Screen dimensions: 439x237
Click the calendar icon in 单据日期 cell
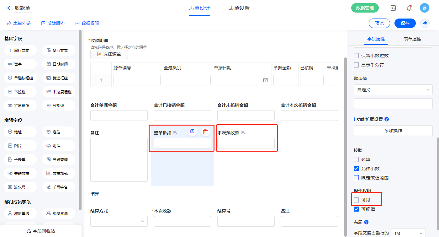point(265,80)
